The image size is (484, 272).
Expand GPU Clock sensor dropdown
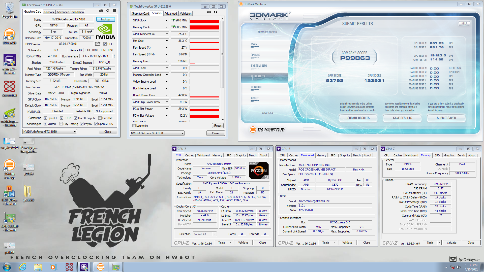pos(167,20)
